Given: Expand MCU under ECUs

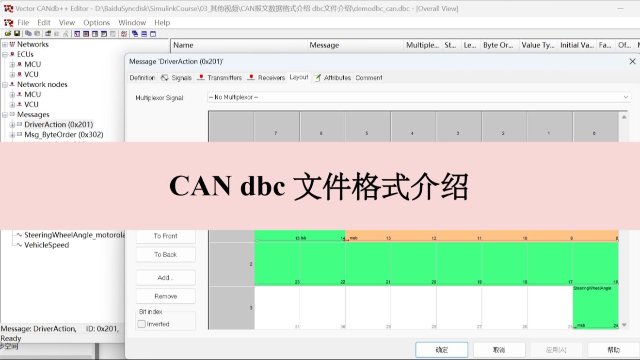Looking at the screenshot, I should coord(12,64).
